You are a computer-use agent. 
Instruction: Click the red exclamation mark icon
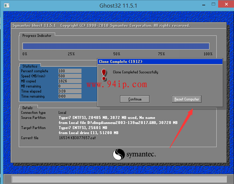(x=104, y=75)
